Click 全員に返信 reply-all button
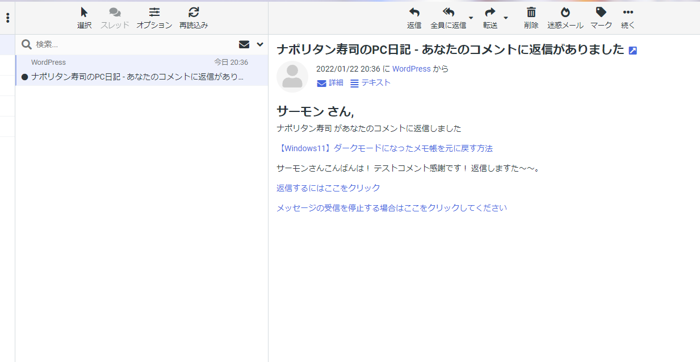This screenshot has height=362, width=700. (x=448, y=18)
